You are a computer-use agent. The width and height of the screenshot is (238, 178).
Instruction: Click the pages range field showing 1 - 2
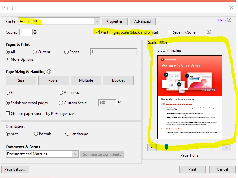point(113,52)
